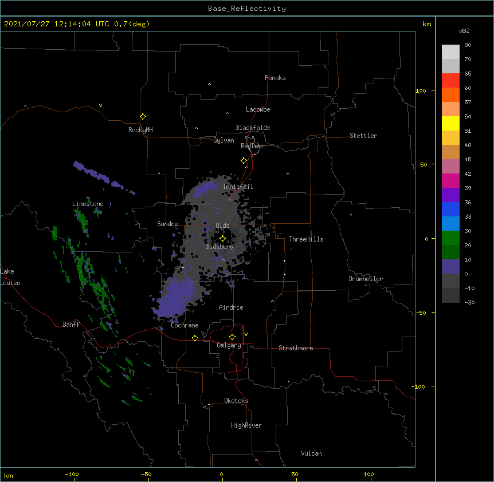Pick the magenta 42–39 dBZ legend swatch
The height and width of the screenshot is (482, 494).
coord(450,180)
